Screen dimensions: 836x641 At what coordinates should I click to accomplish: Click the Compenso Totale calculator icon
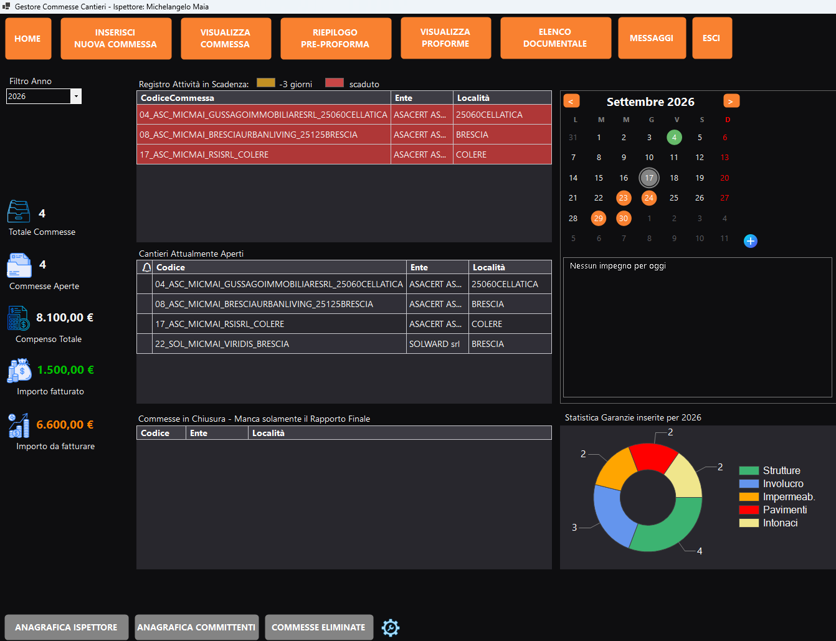click(x=19, y=318)
